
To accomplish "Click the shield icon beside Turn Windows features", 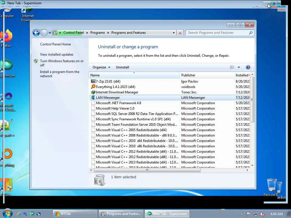I will tap(36, 61).
